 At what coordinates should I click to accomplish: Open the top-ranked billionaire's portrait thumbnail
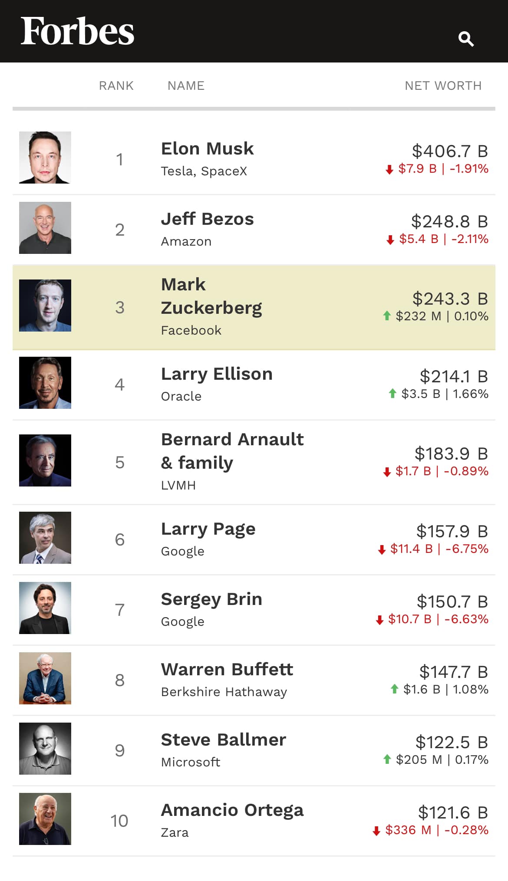pyautogui.click(x=45, y=158)
